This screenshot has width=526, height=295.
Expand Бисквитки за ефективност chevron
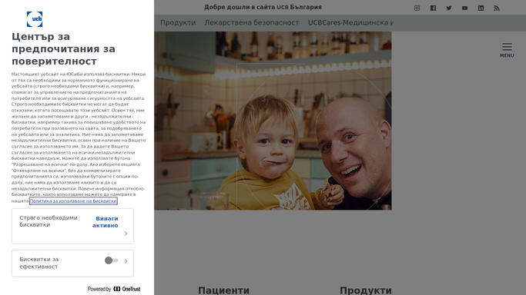point(126,261)
